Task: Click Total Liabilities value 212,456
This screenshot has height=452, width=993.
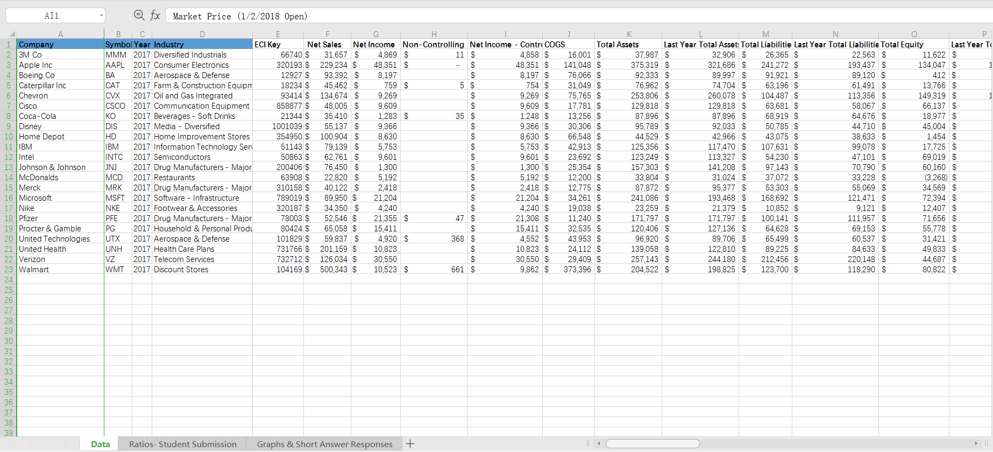Action: click(x=765, y=259)
